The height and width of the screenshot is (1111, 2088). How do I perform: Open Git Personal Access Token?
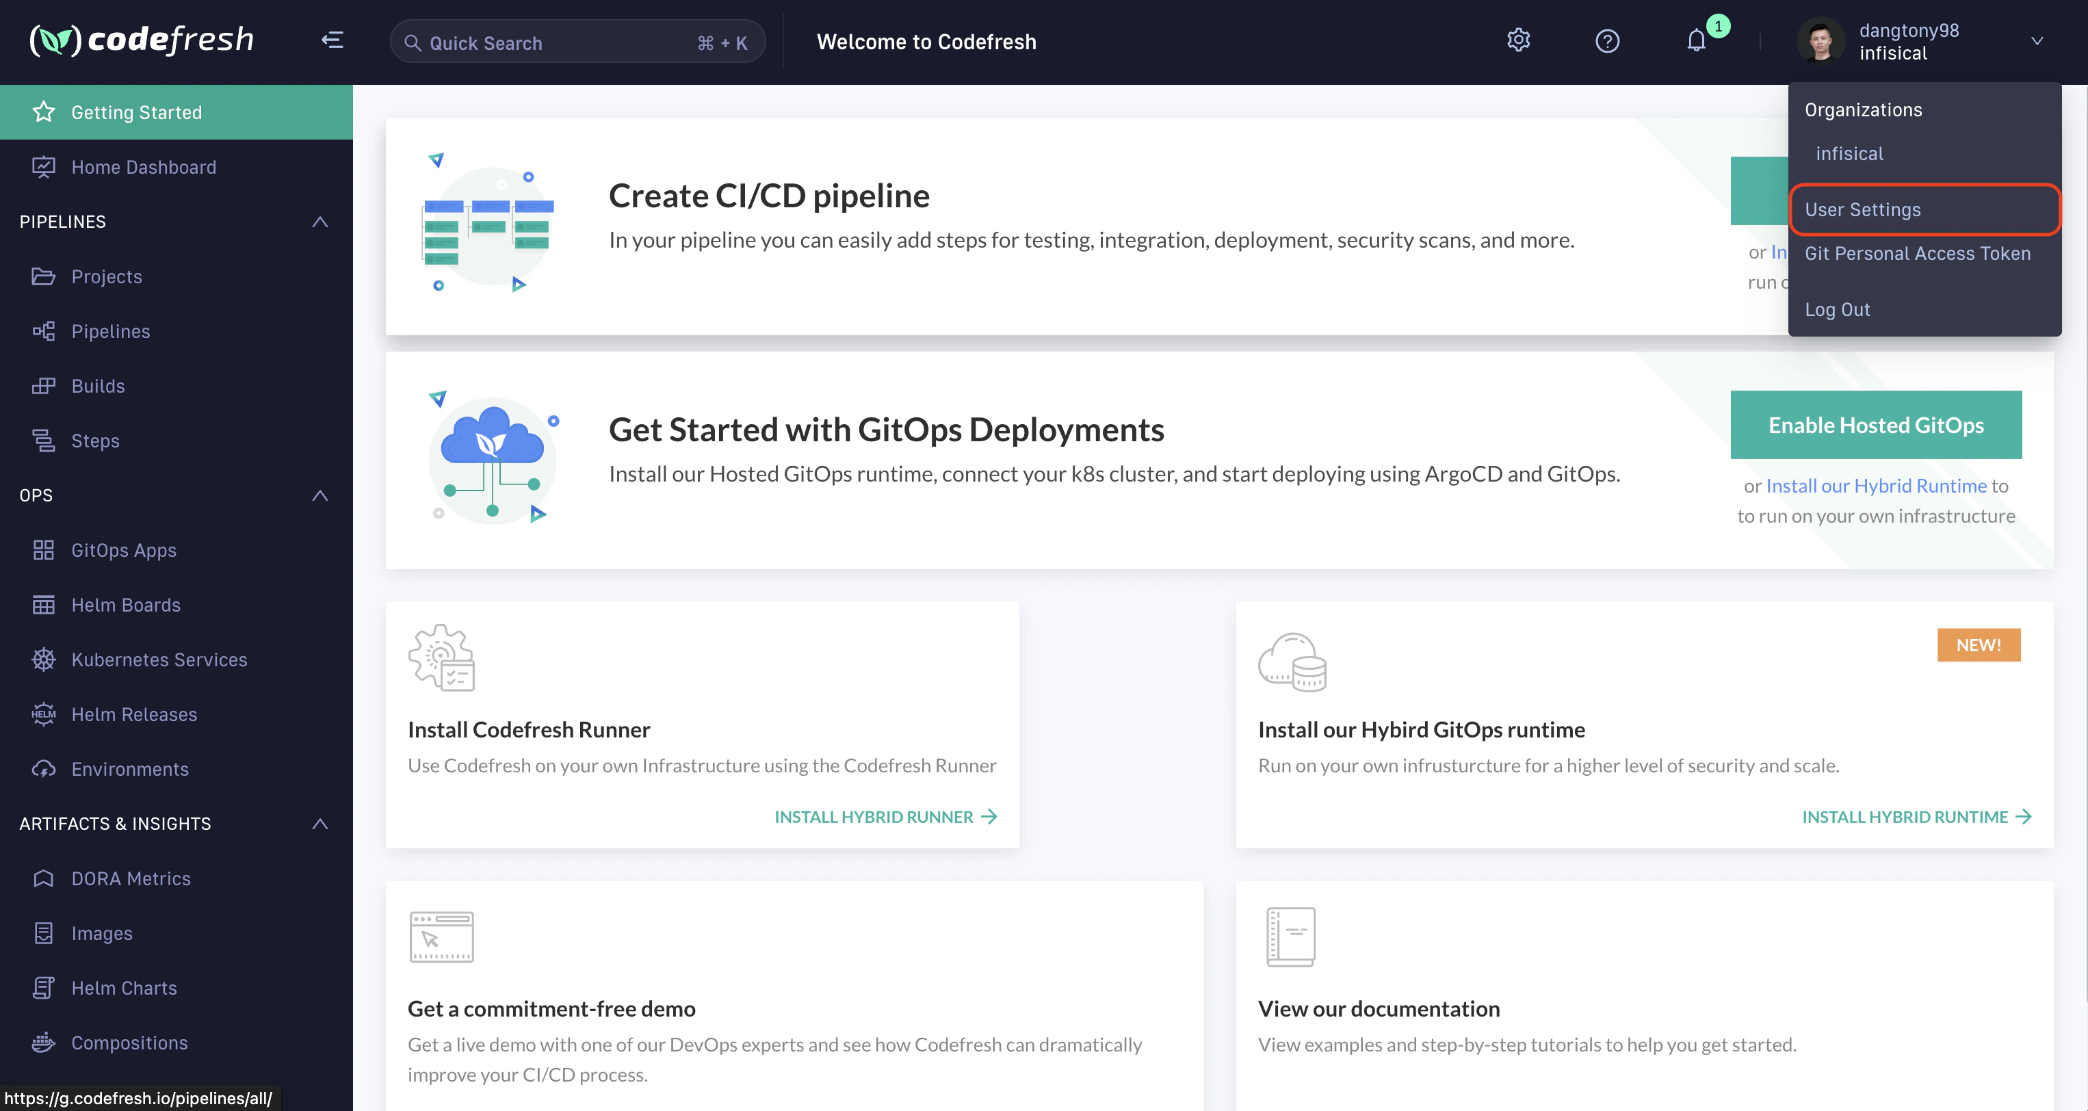point(1918,254)
